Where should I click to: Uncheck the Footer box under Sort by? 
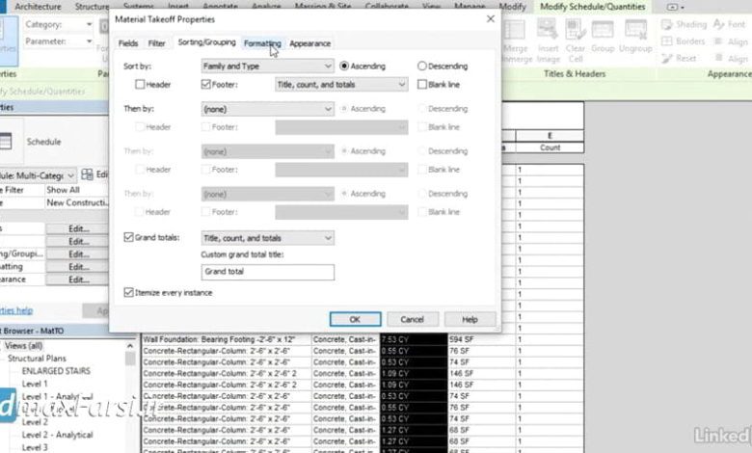pos(206,85)
